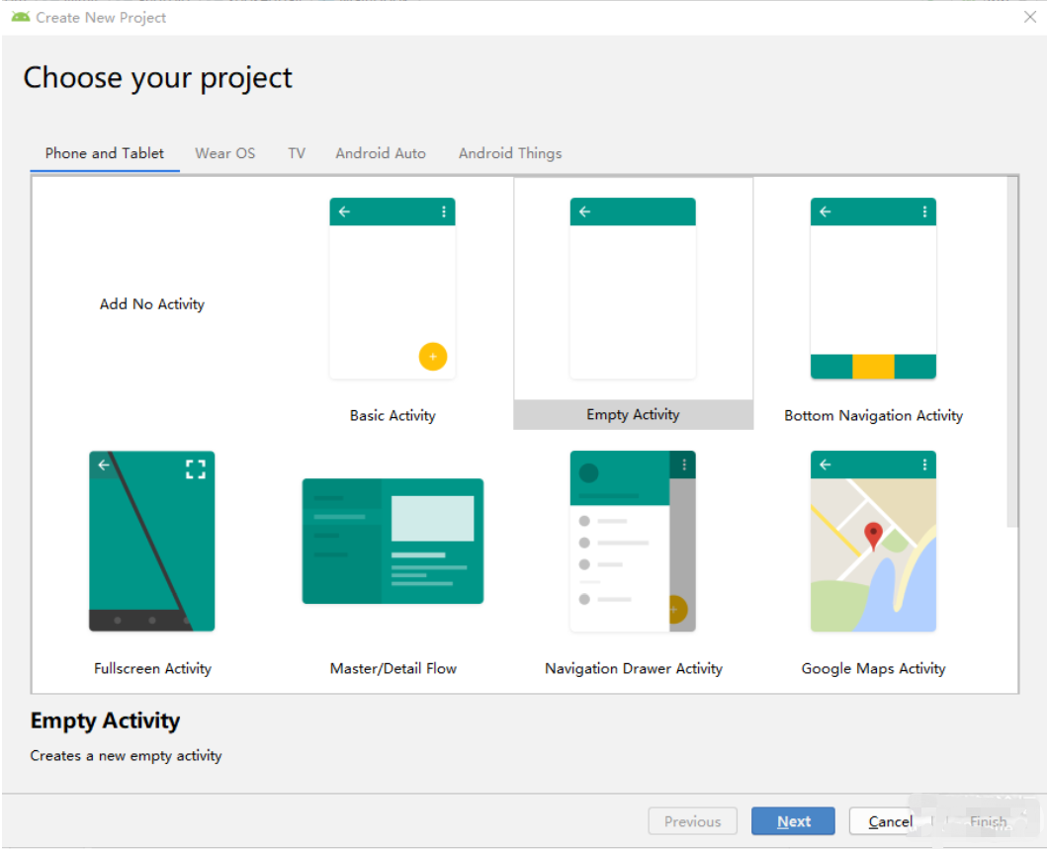Select the Empty Activity template thumbnail
This screenshot has height=849, width=1047.
pos(633,289)
